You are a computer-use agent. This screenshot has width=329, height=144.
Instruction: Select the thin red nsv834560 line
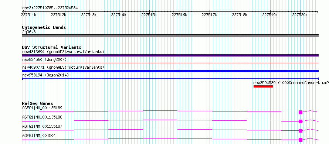click(x=170, y=63)
